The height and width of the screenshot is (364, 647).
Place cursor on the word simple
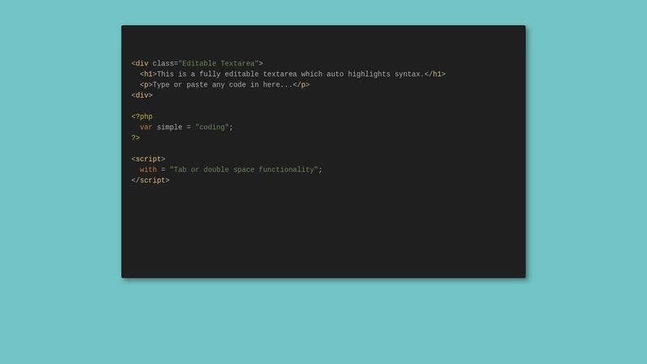point(170,127)
